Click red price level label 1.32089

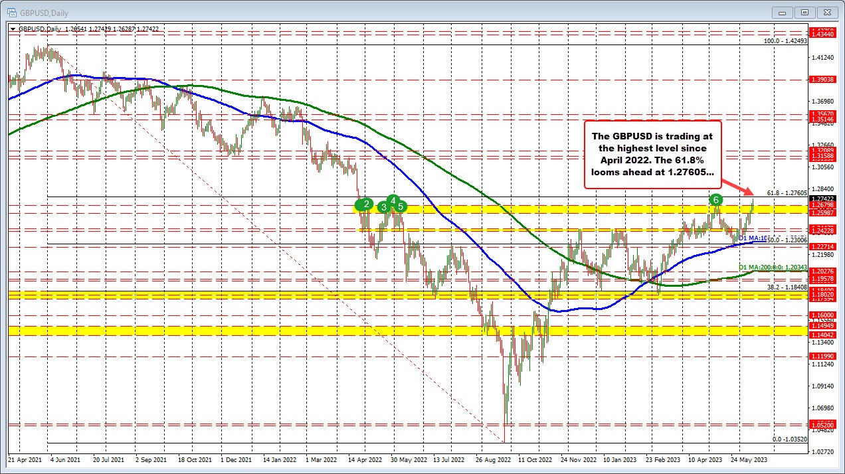[821, 151]
